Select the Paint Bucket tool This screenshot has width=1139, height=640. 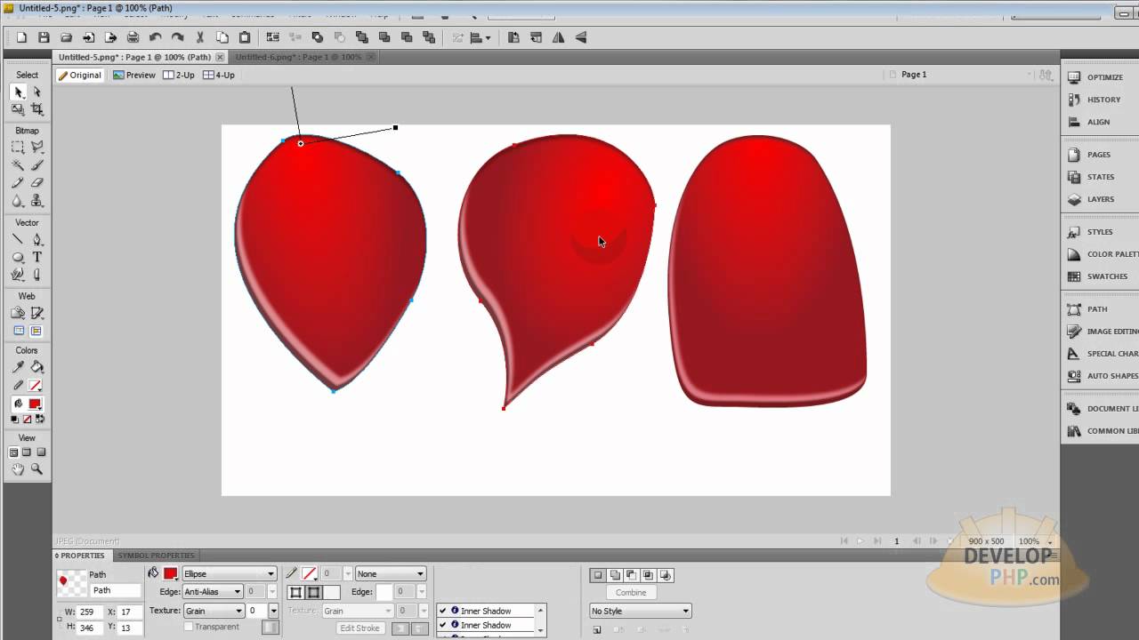coord(36,366)
